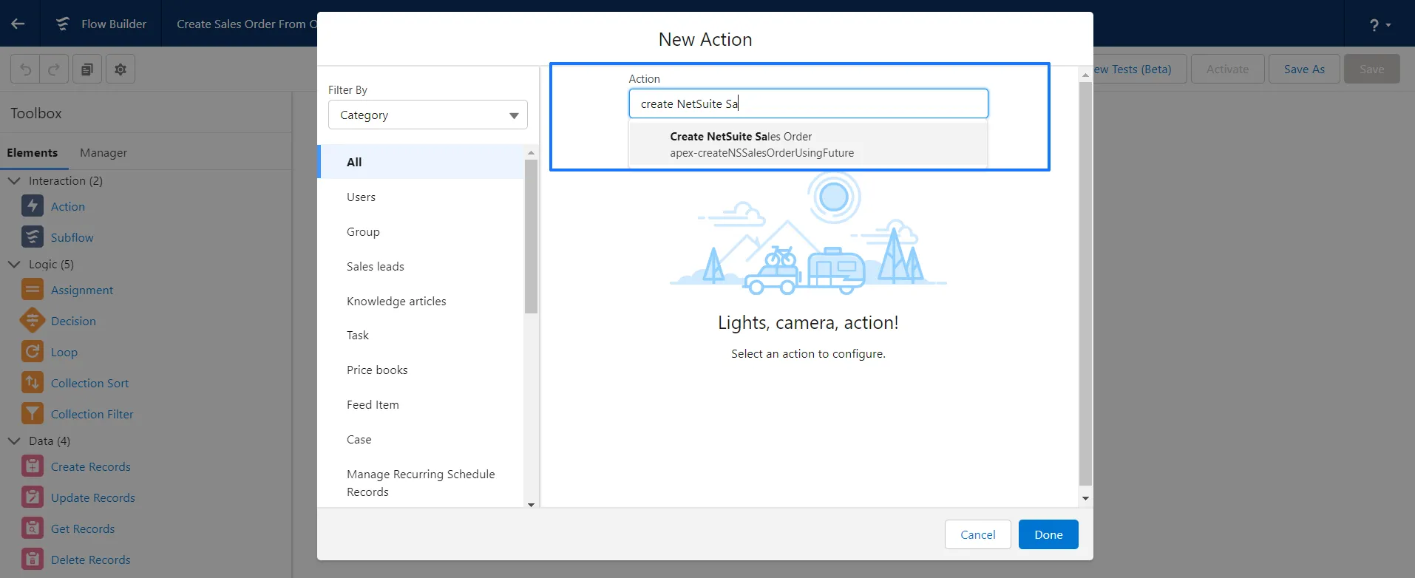Select the Assignment element icon
The image size is (1415, 578).
[33, 289]
